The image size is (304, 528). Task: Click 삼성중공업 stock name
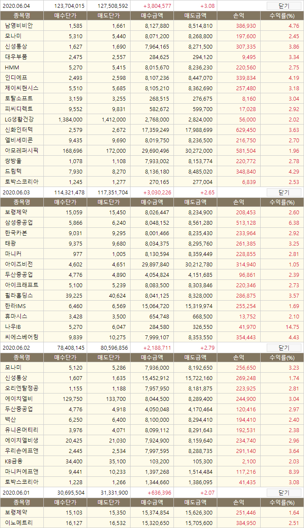tap(19, 223)
